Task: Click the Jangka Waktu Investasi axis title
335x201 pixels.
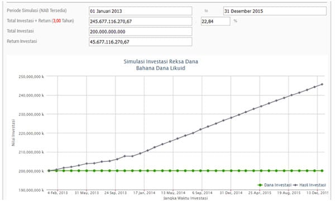Action: pyautogui.click(x=185, y=198)
